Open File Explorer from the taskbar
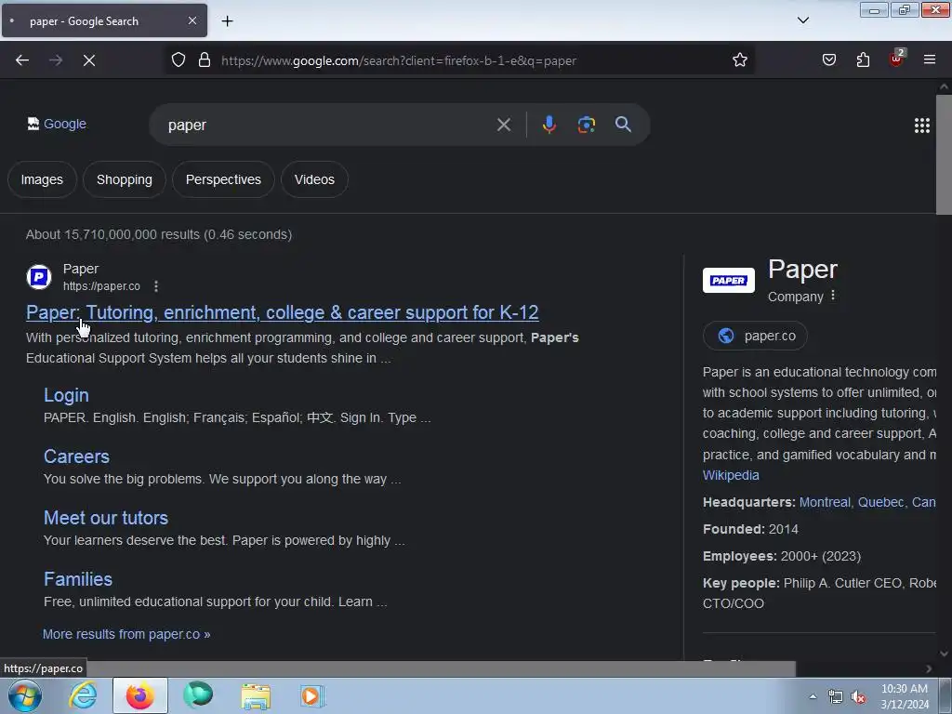The width and height of the screenshot is (952, 714). pyautogui.click(x=256, y=695)
